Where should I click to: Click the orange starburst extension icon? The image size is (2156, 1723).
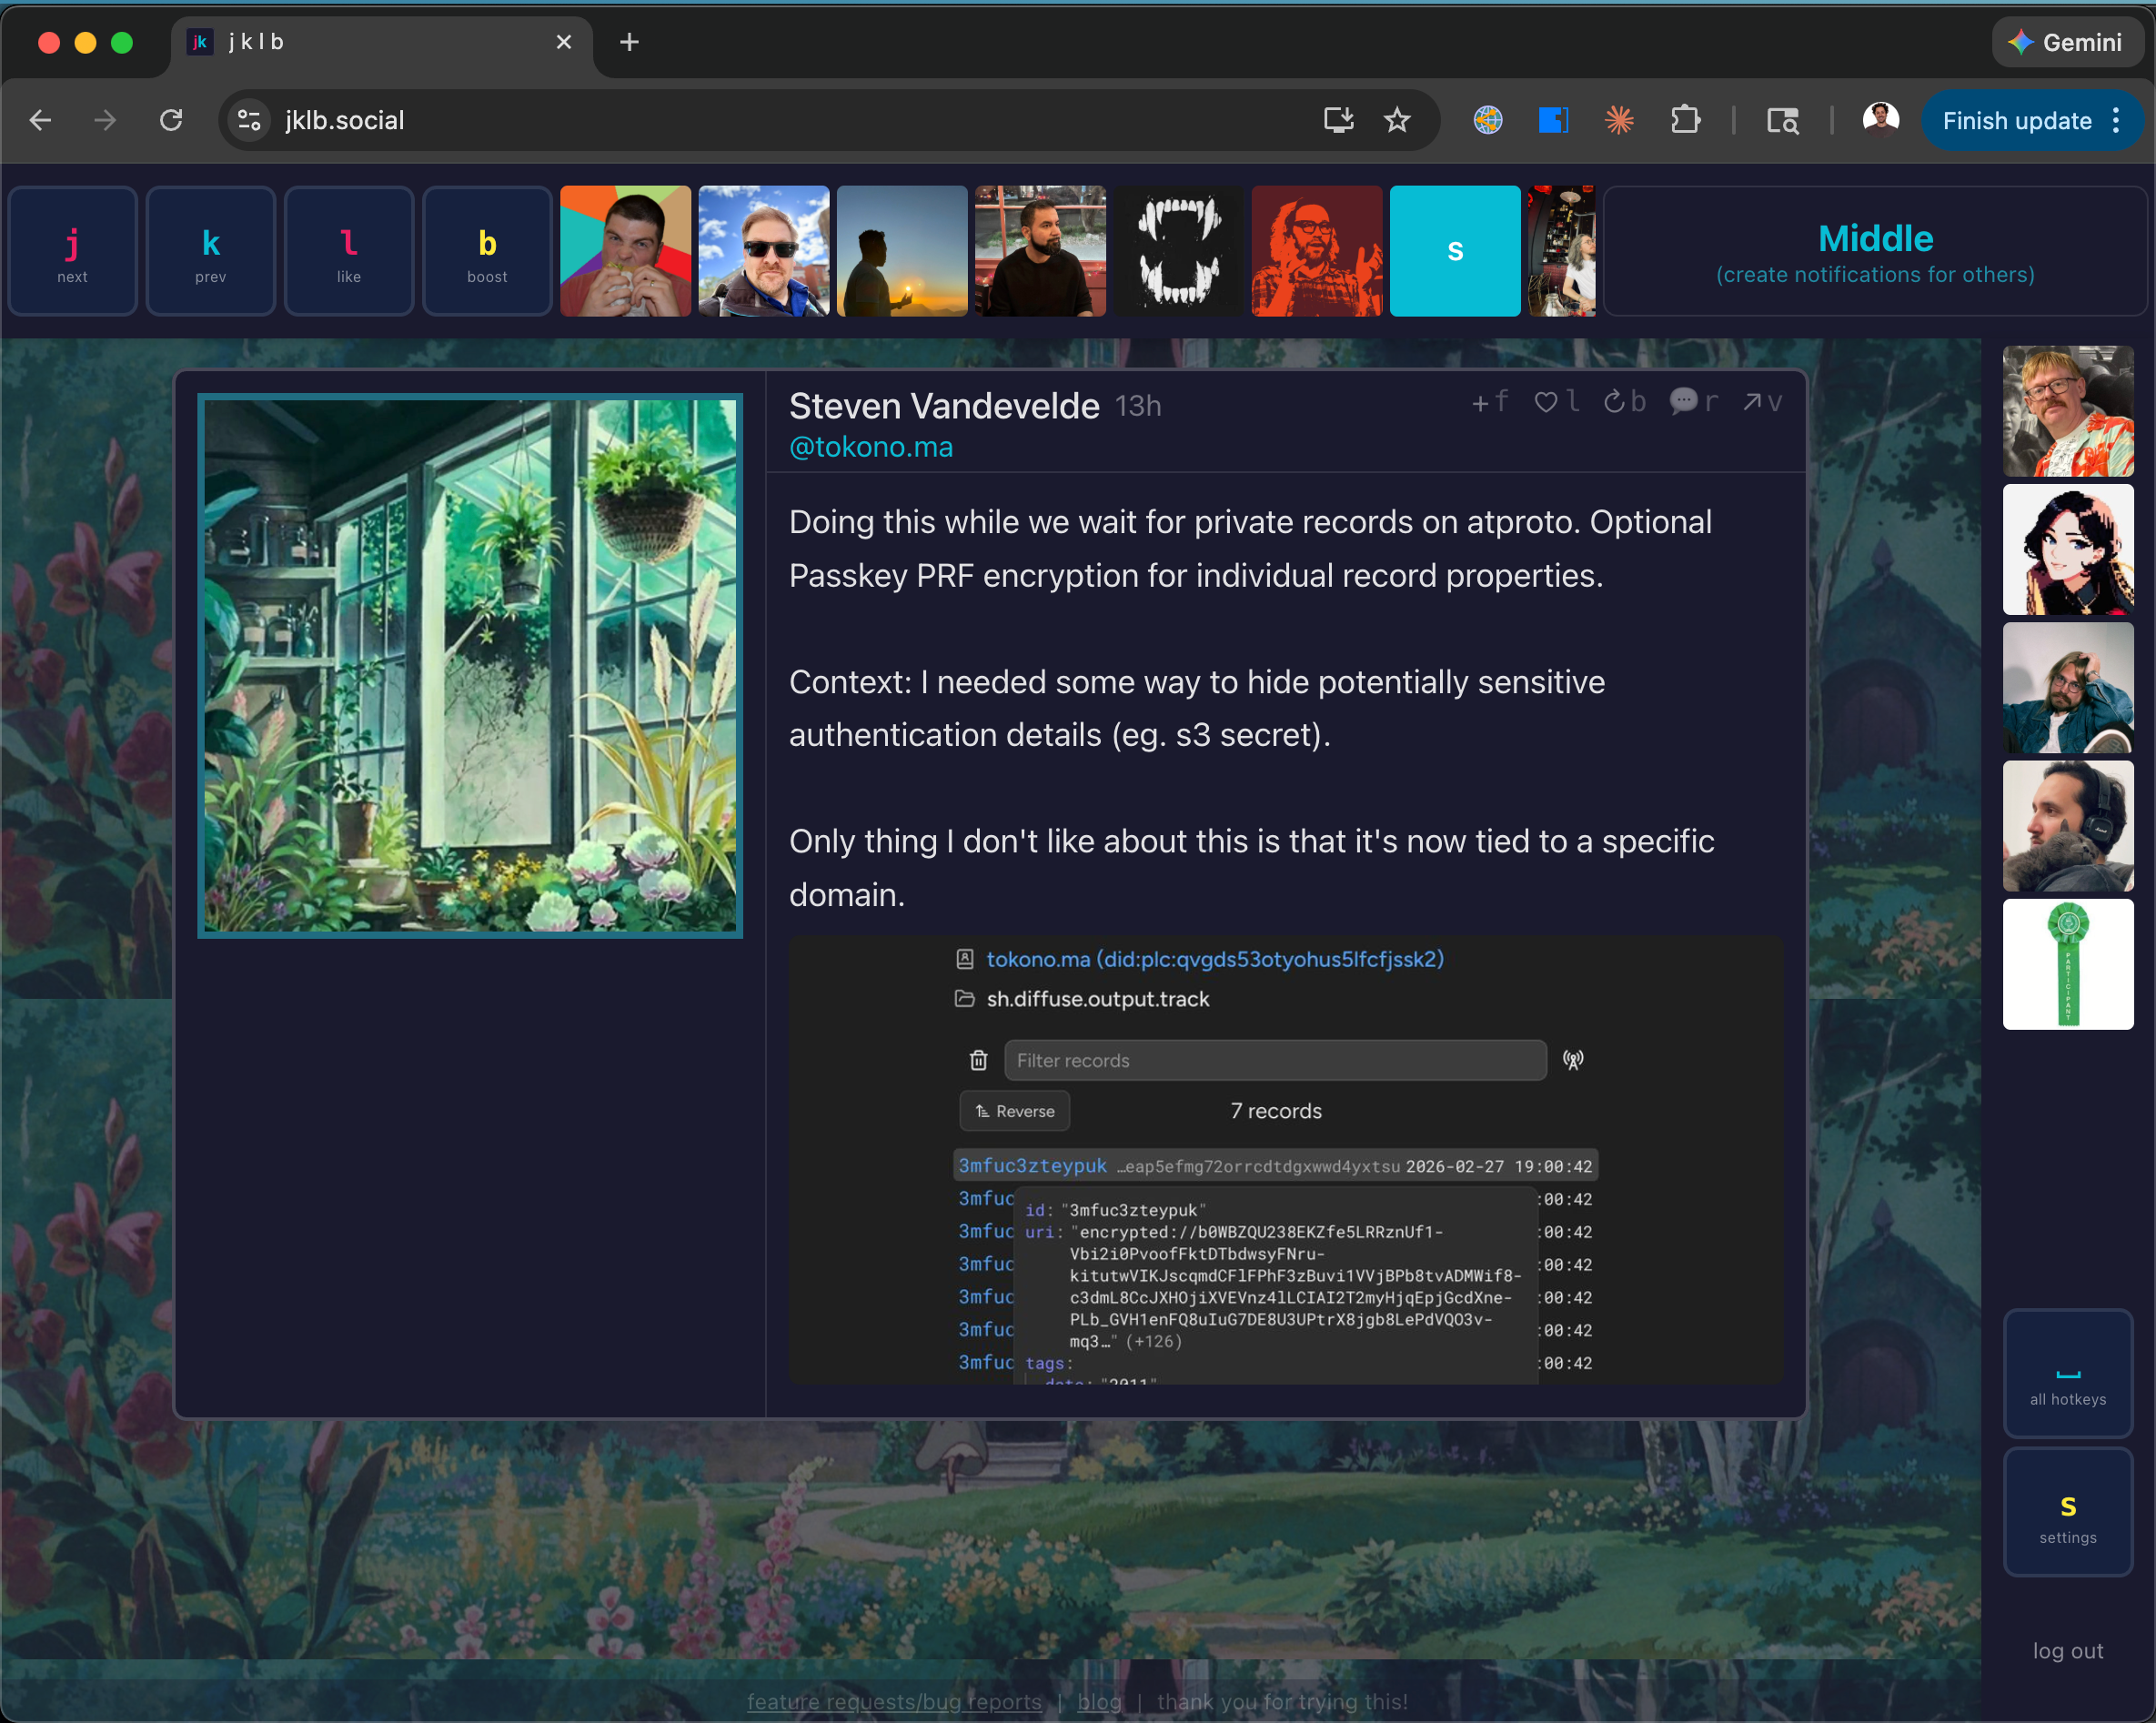coord(1619,121)
